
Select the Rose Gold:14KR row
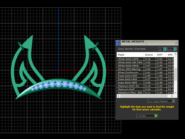(145, 79)
